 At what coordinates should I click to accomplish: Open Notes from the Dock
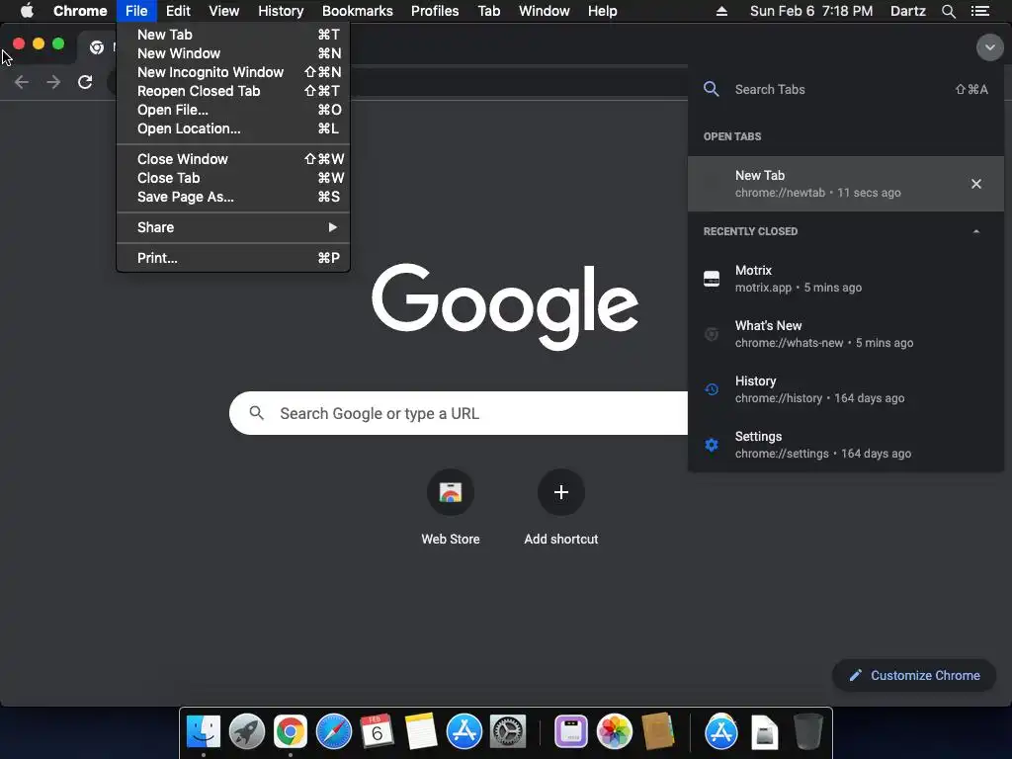point(421,732)
